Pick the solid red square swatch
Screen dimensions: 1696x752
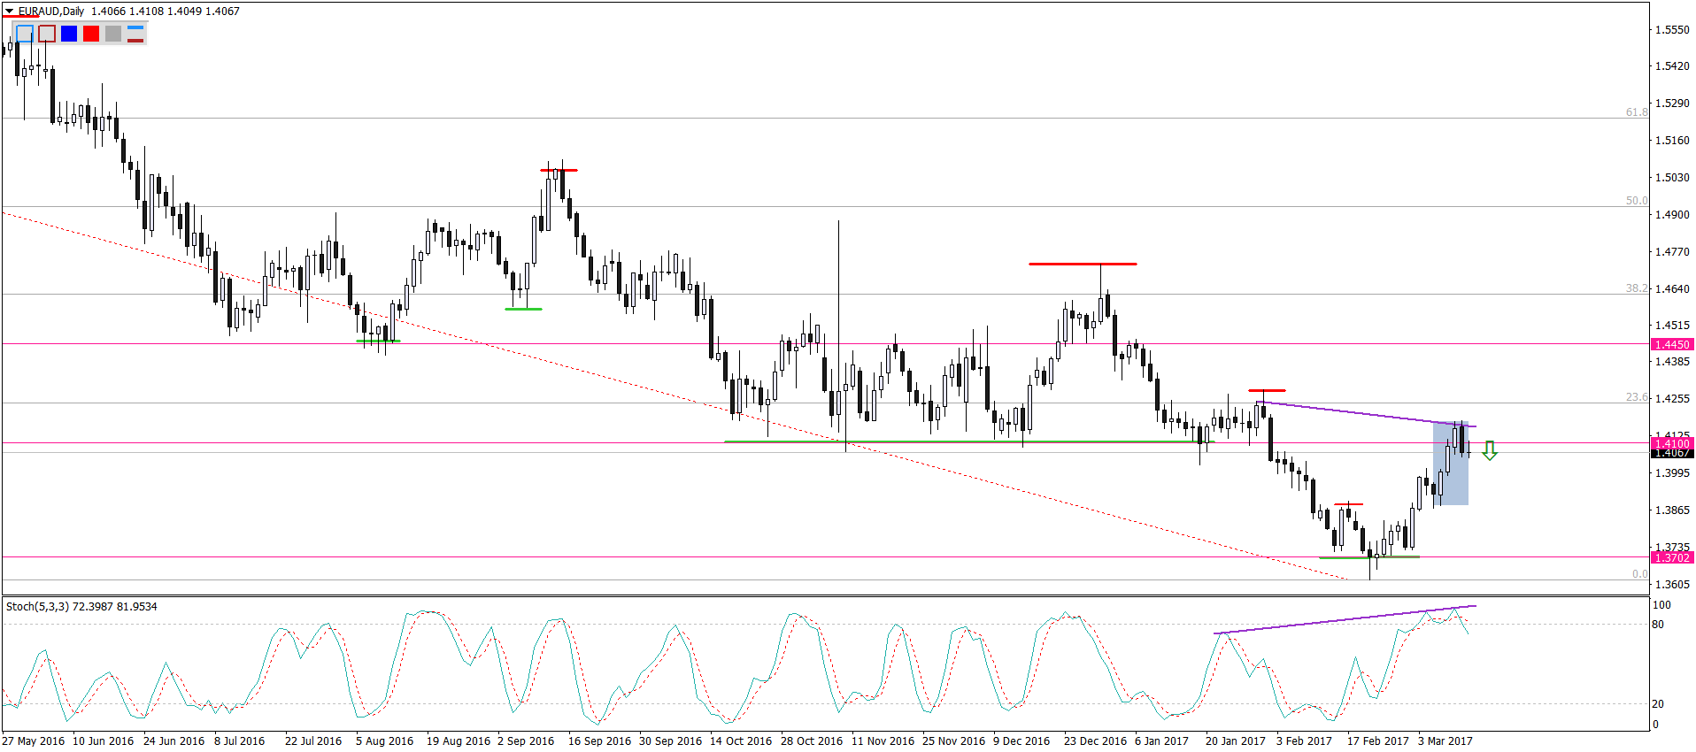(x=91, y=34)
